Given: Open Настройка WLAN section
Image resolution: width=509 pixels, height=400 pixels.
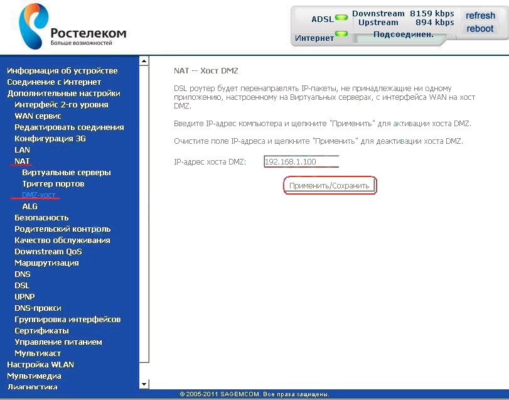Looking at the screenshot, I should (x=40, y=365).
